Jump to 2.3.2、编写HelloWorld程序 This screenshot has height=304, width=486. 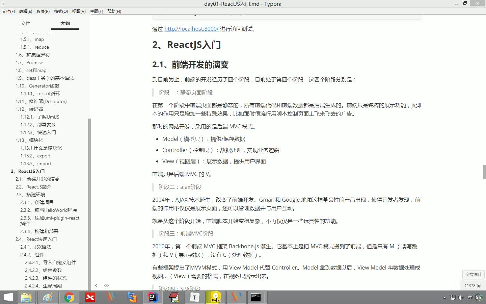(49, 210)
